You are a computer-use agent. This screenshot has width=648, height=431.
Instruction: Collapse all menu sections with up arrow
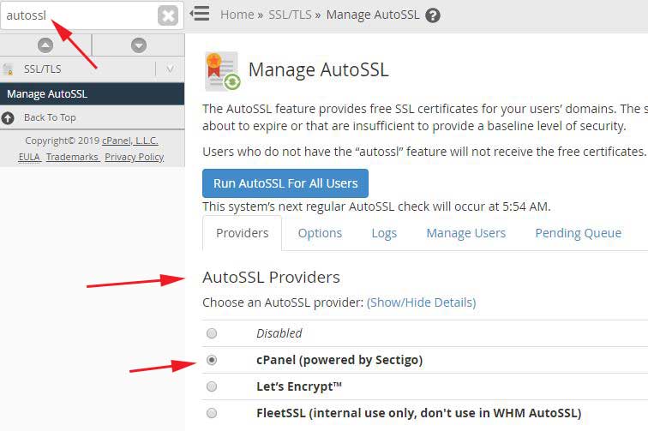click(45, 45)
